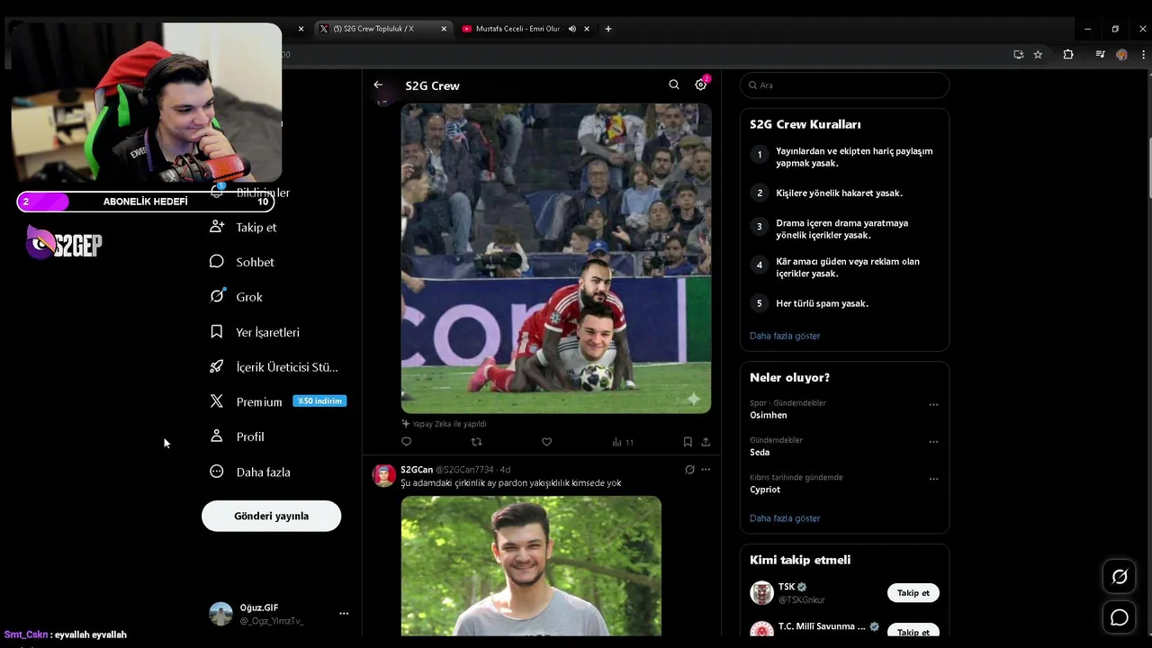Open the floating Grok button

(1120, 577)
